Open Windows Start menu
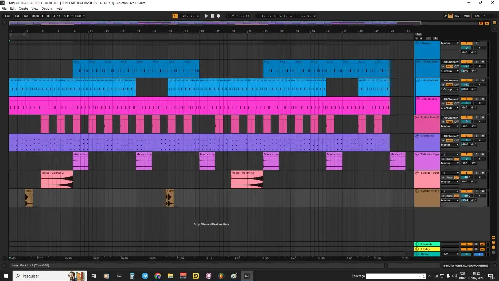The height and width of the screenshot is (281, 499). 6,276
